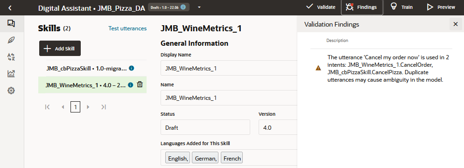464x168 pixels.
Task: Open the feather icon in sidebar
Action: pos(11,40)
